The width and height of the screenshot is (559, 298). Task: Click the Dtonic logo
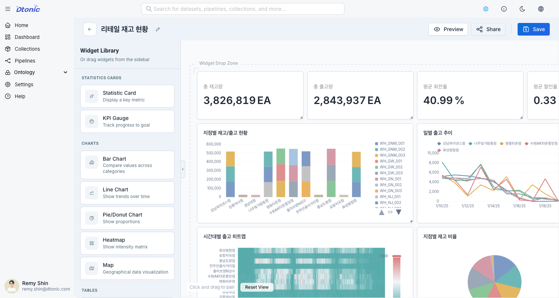coord(28,9)
